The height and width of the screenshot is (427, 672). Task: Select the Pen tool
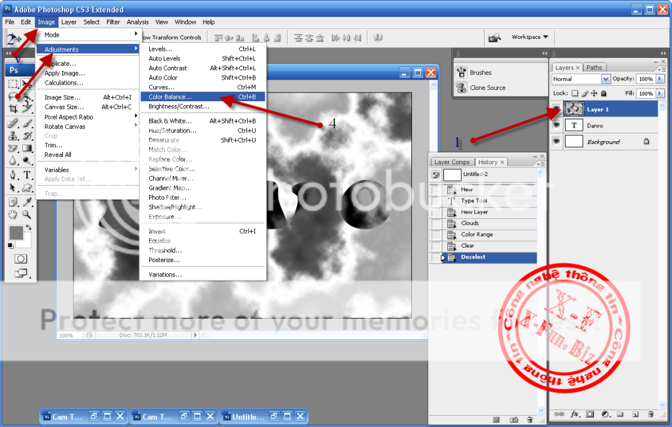13,175
